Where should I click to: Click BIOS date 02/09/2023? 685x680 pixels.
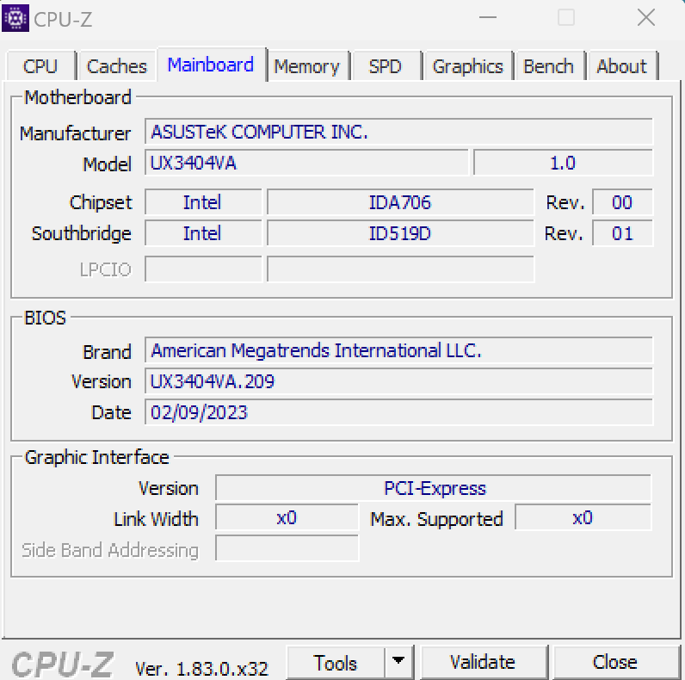pos(398,412)
